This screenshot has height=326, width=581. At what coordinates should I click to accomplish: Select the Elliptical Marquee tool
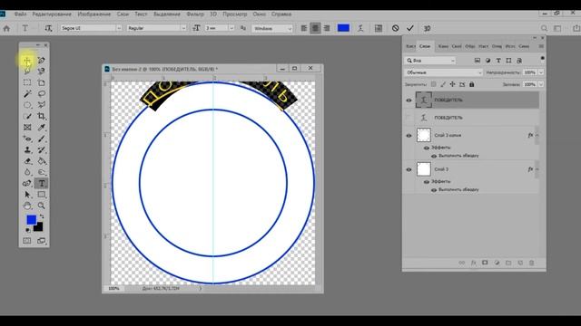[x=27, y=105]
